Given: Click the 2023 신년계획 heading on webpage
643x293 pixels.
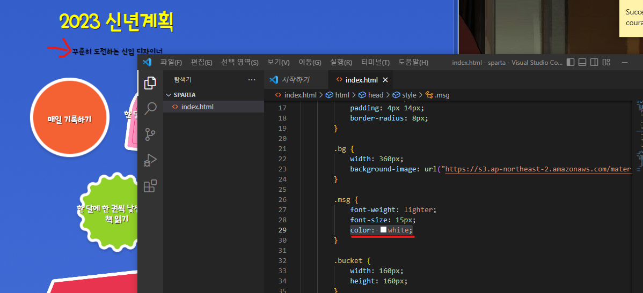Looking at the screenshot, I should 116,22.
